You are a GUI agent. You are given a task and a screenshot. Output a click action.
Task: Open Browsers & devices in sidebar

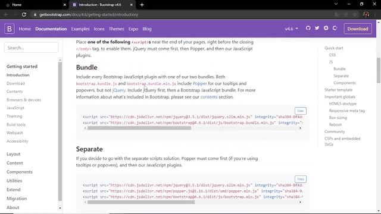24,100
